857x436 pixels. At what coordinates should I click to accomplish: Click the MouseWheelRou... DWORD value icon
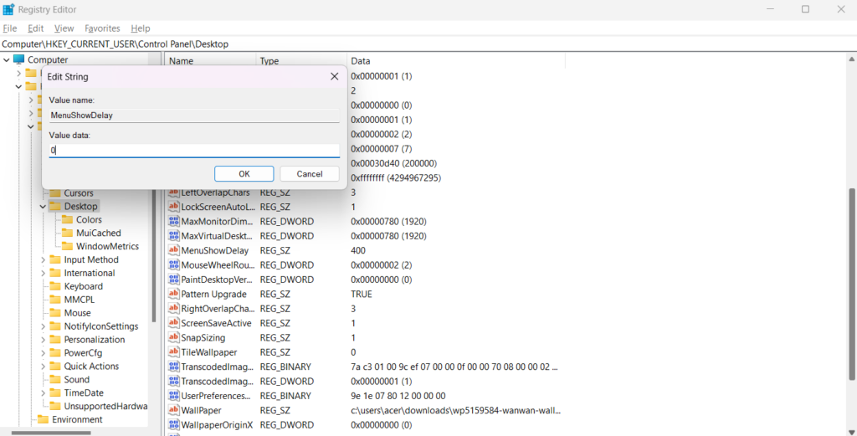(174, 265)
